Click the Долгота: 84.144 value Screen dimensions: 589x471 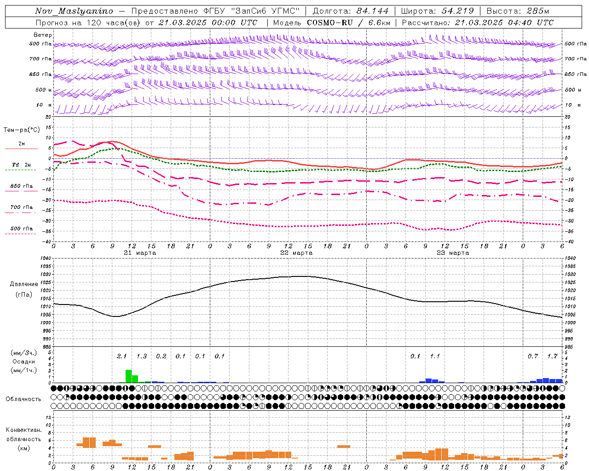coord(351,11)
